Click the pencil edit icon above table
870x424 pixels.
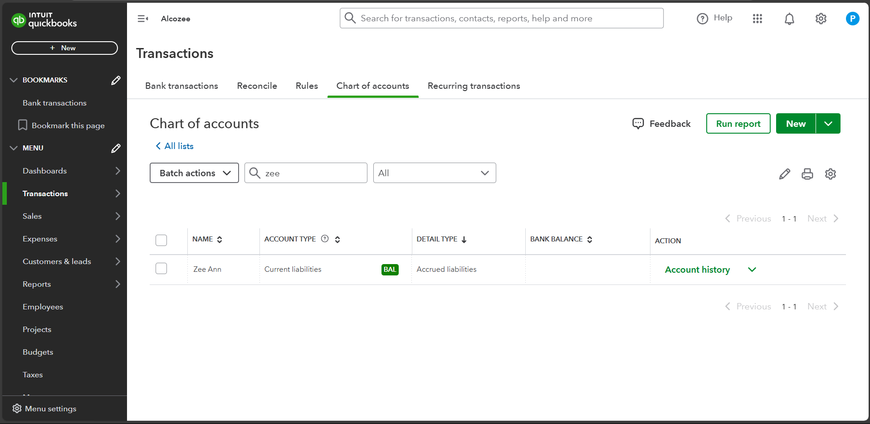click(x=784, y=174)
